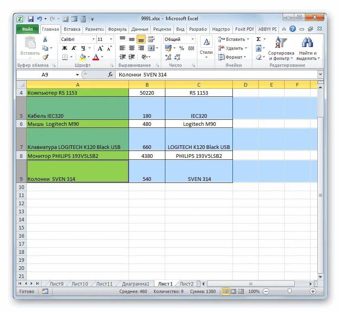
Task: Align text left
Action: coord(122,48)
